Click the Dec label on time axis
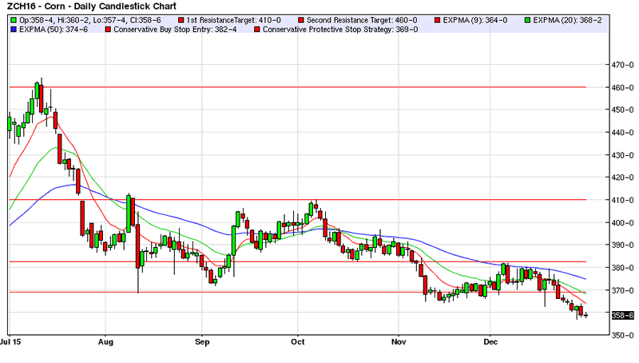 [x=491, y=341]
